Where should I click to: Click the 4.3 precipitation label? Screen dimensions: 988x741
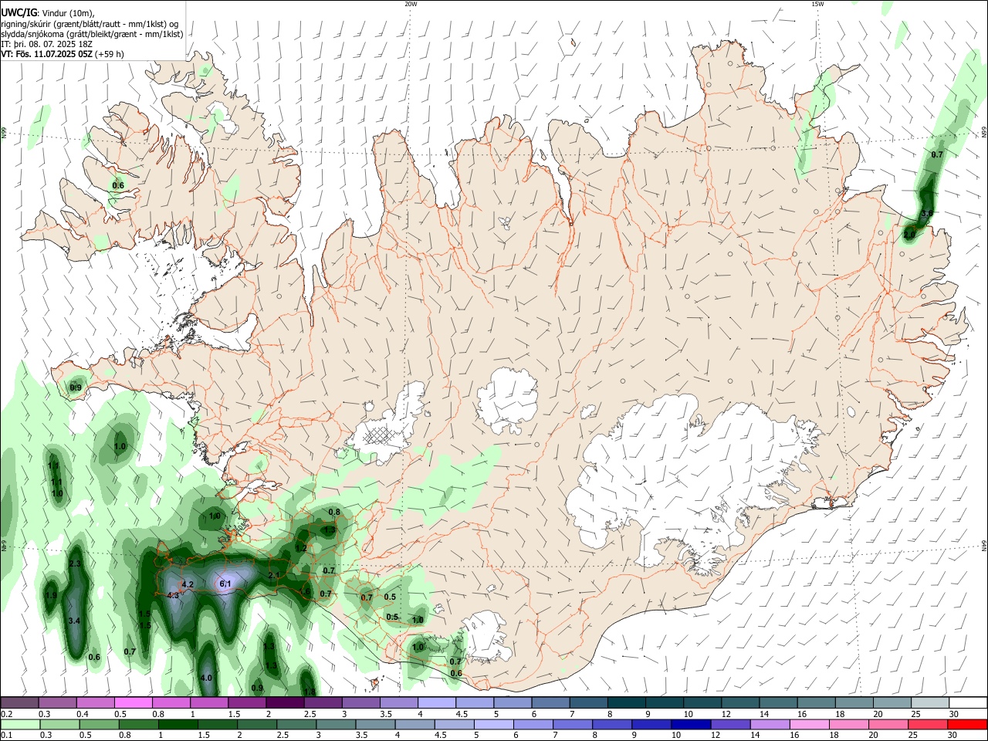click(x=173, y=595)
